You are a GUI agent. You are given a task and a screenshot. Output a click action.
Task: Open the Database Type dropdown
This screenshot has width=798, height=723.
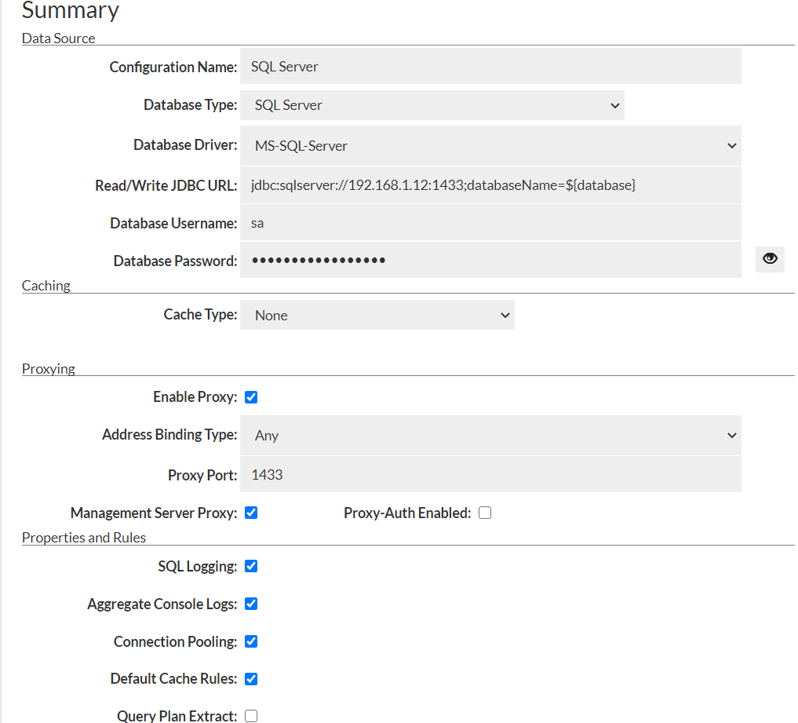pyautogui.click(x=432, y=105)
